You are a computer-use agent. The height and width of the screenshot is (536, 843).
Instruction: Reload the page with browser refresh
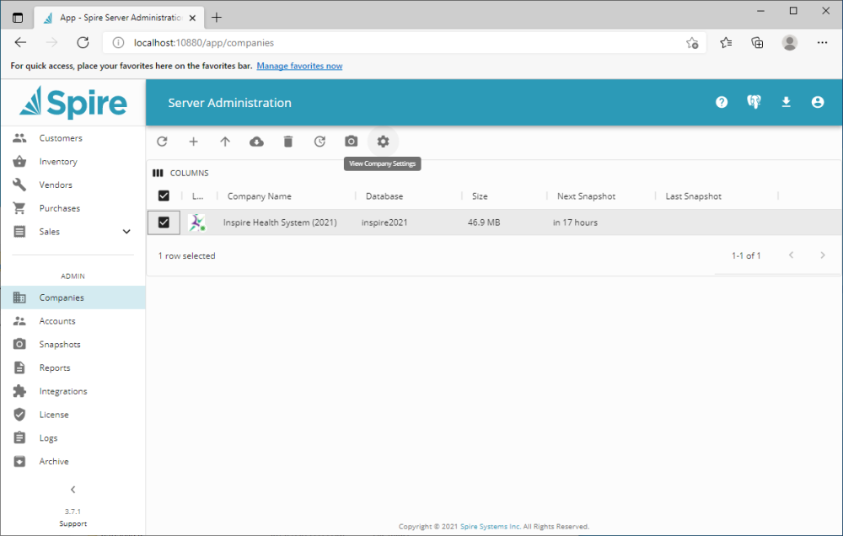click(x=83, y=42)
